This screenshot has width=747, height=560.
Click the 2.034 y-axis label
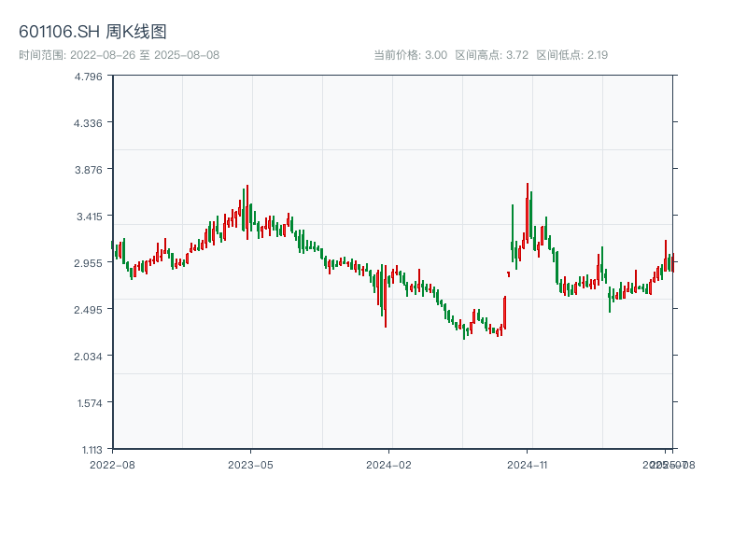pyautogui.click(x=89, y=356)
